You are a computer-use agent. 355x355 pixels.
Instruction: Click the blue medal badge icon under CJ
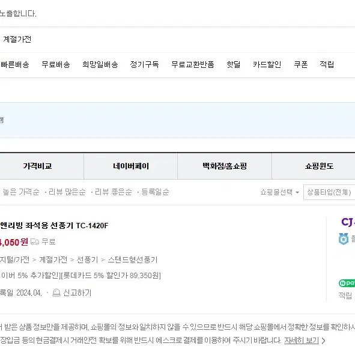coord(343,238)
